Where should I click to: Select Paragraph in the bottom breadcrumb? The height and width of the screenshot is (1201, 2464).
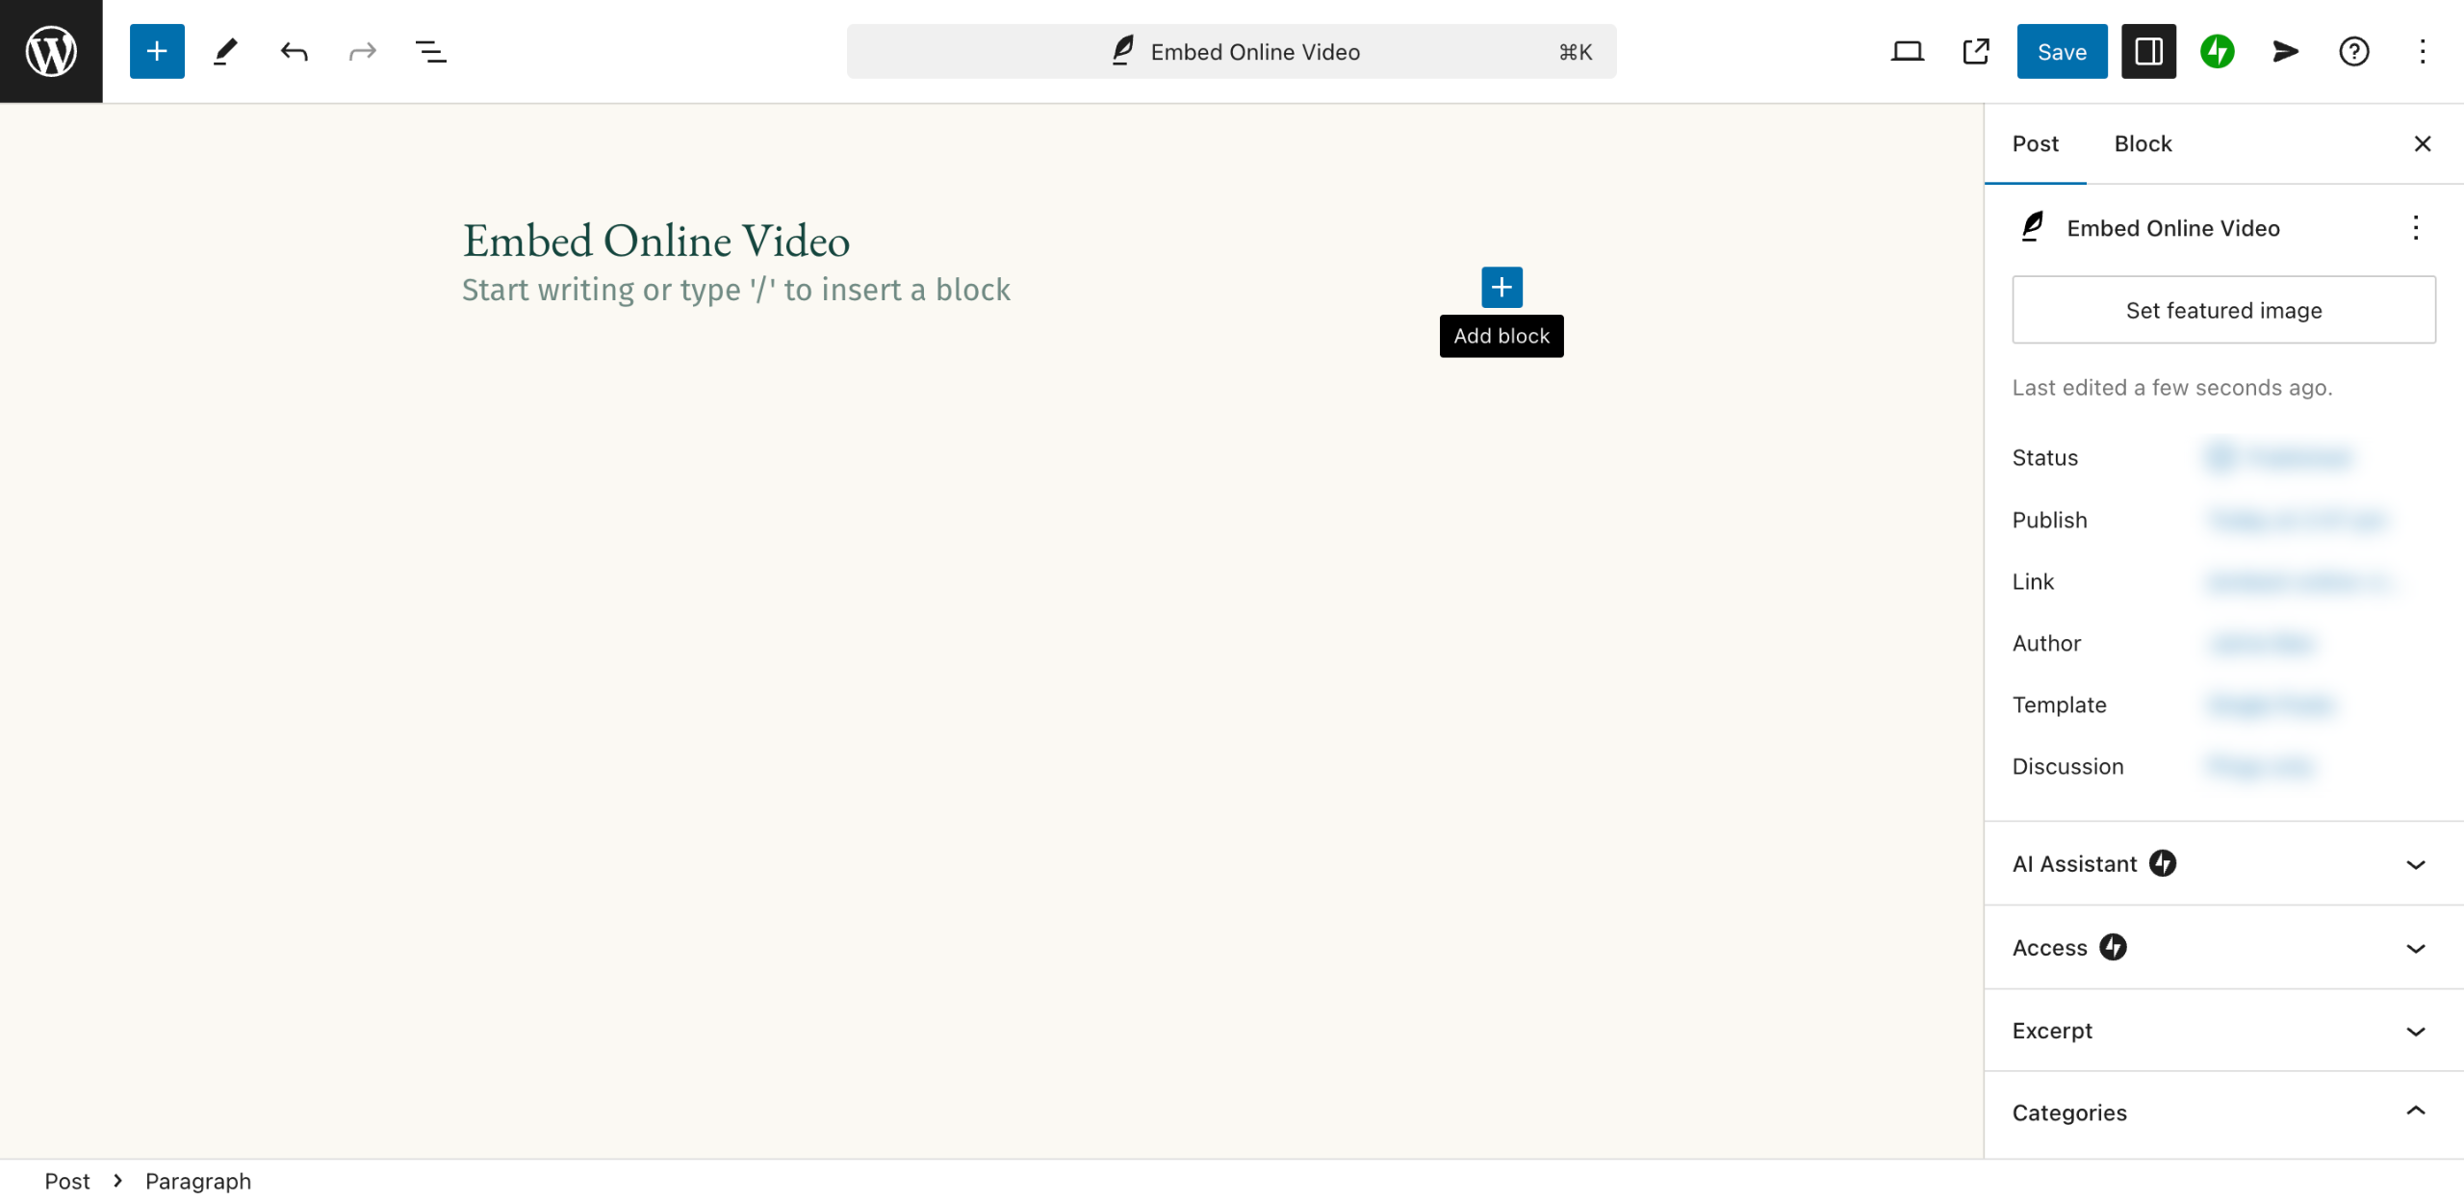(x=198, y=1181)
